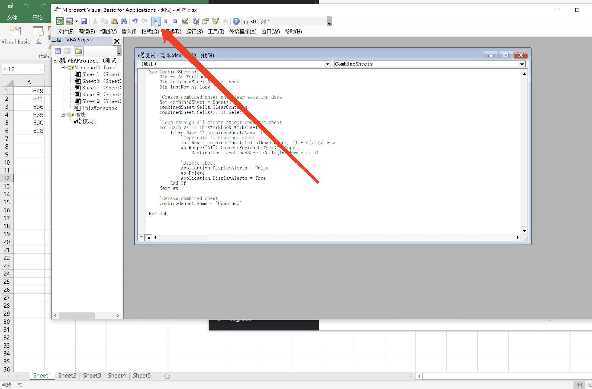Image resolution: width=592 pixels, height=389 pixels.
Task: Open Find with the binoculars icon
Action: tap(124, 21)
